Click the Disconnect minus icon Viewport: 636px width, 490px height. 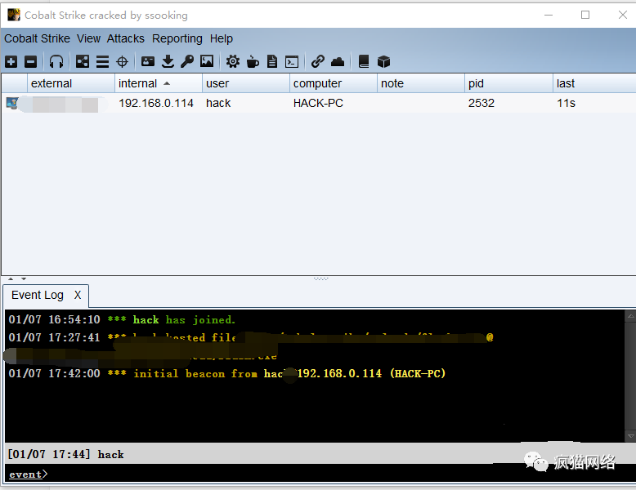(31, 61)
